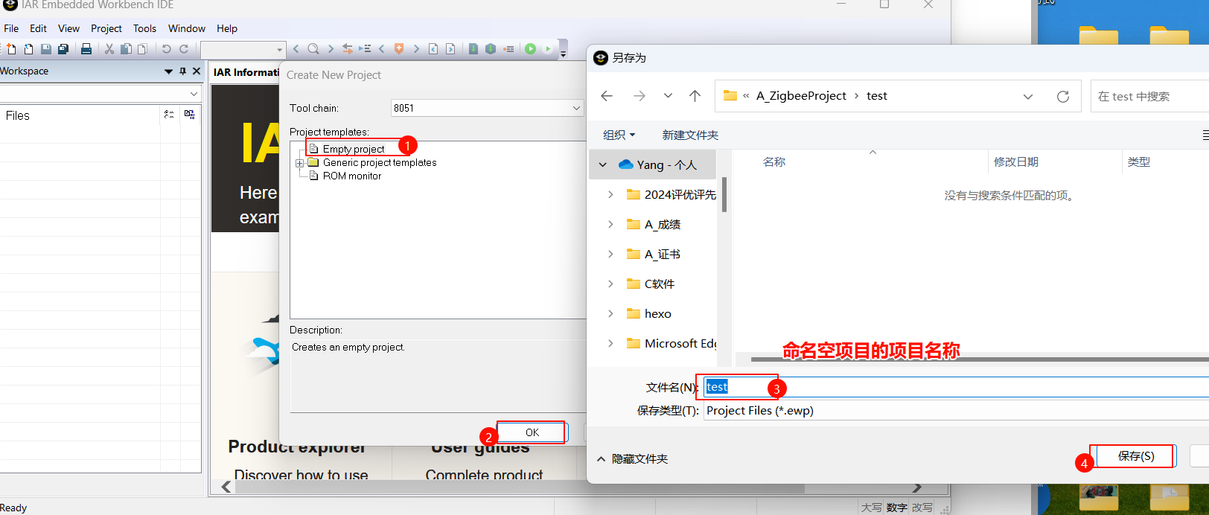
Task: Select Empty project template
Action: (354, 149)
